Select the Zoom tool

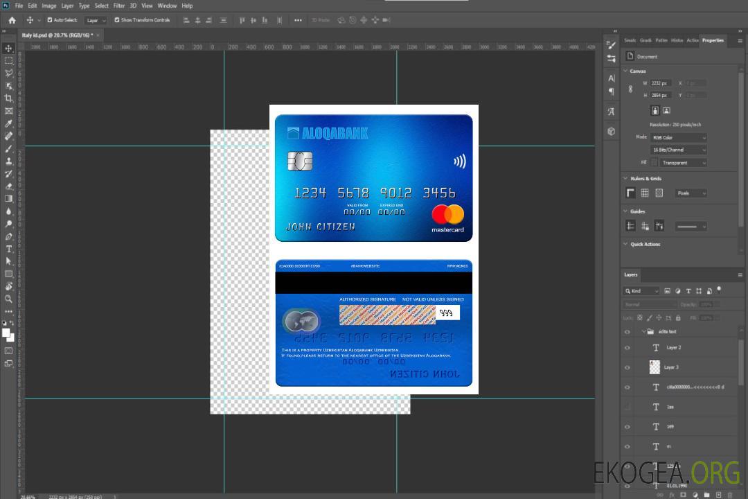coord(8,299)
